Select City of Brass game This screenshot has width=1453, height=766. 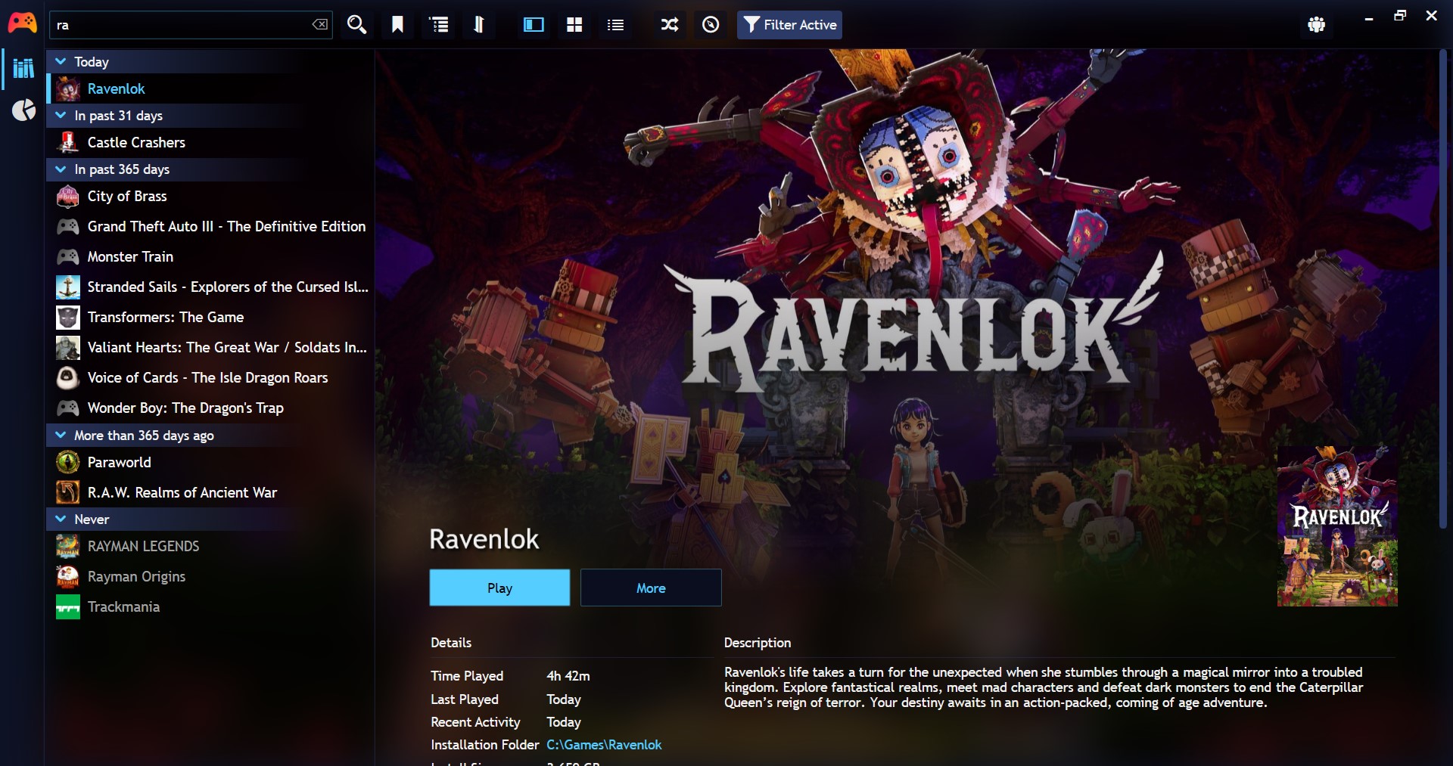210,196
